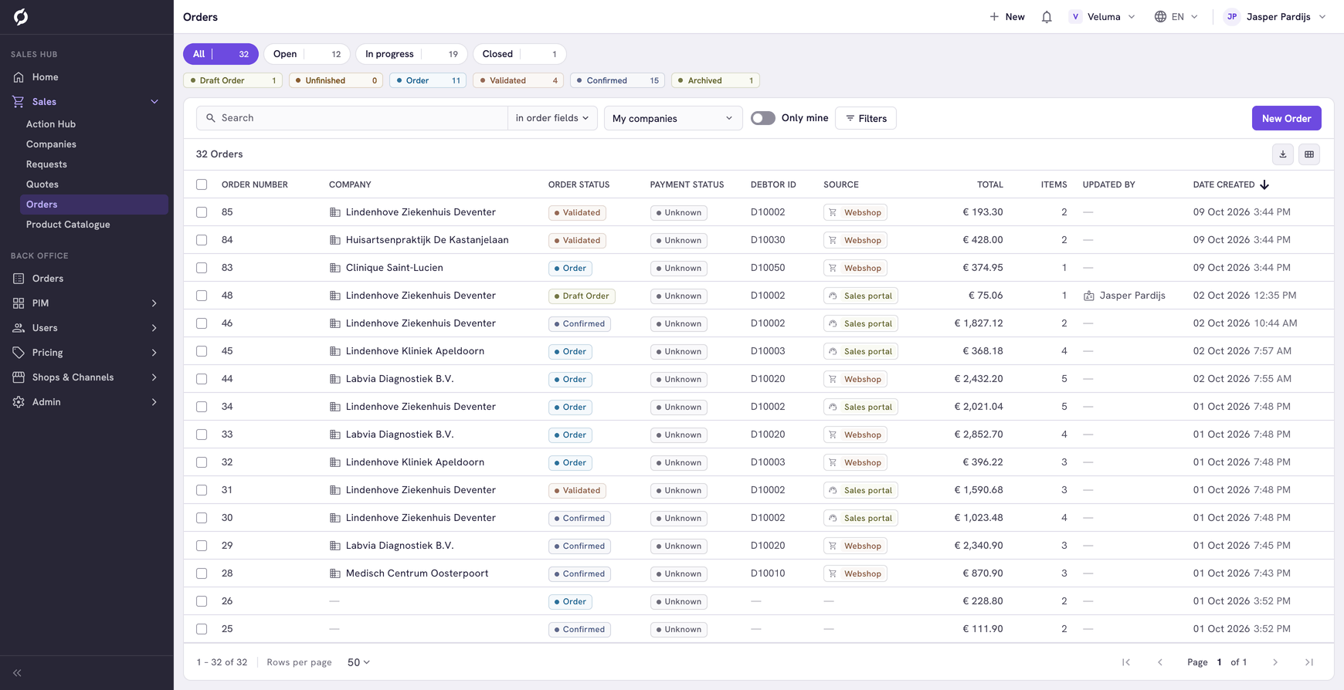Click the orders search field
1344x690 pixels.
pos(352,118)
